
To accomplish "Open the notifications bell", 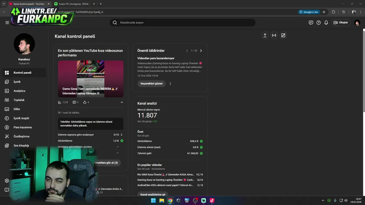I will tap(326, 22).
